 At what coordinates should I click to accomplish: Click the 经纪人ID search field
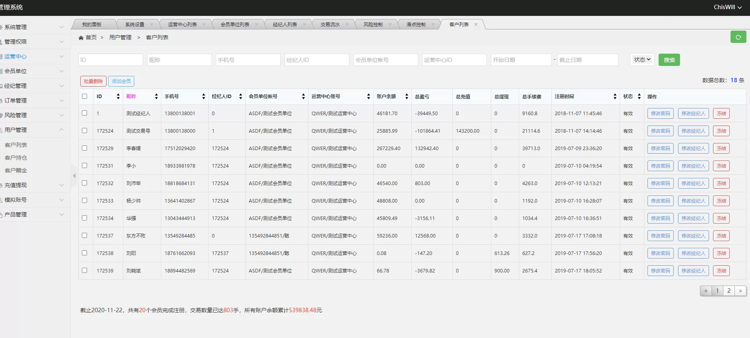pos(317,60)
